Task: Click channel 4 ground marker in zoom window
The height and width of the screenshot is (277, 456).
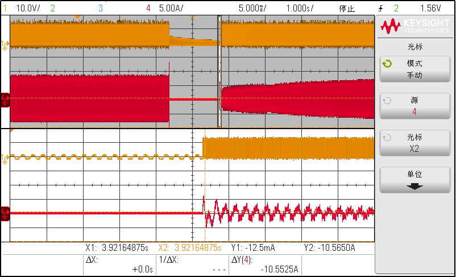Action: (5, 213)
